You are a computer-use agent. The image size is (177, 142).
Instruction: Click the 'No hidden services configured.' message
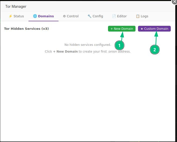[x=88, y=45]
